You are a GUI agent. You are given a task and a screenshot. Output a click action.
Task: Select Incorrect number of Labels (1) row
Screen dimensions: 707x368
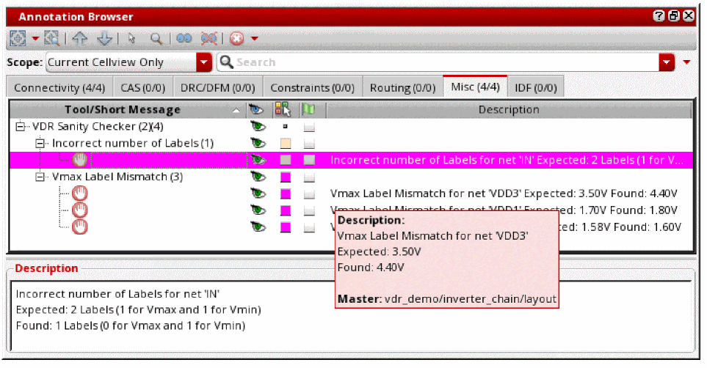tap(133, 143)
